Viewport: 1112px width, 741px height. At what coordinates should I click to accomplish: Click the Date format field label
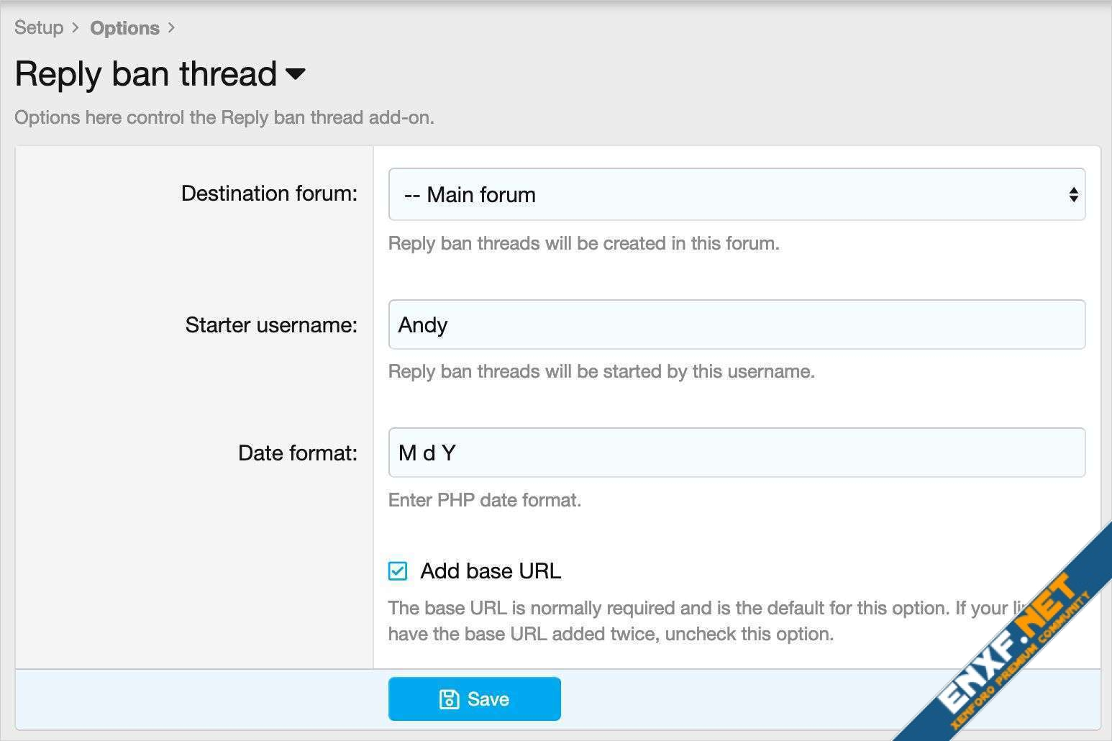[297, 453]
